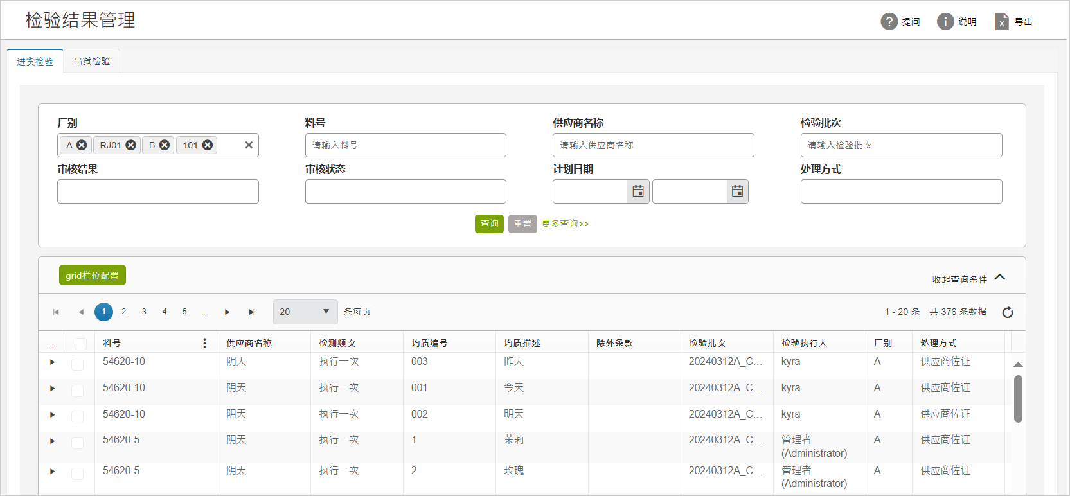Viewport: 1070px width, 496px height.
Task: Expand the row with 均质描述 昨天
Action: coord(52,362)
